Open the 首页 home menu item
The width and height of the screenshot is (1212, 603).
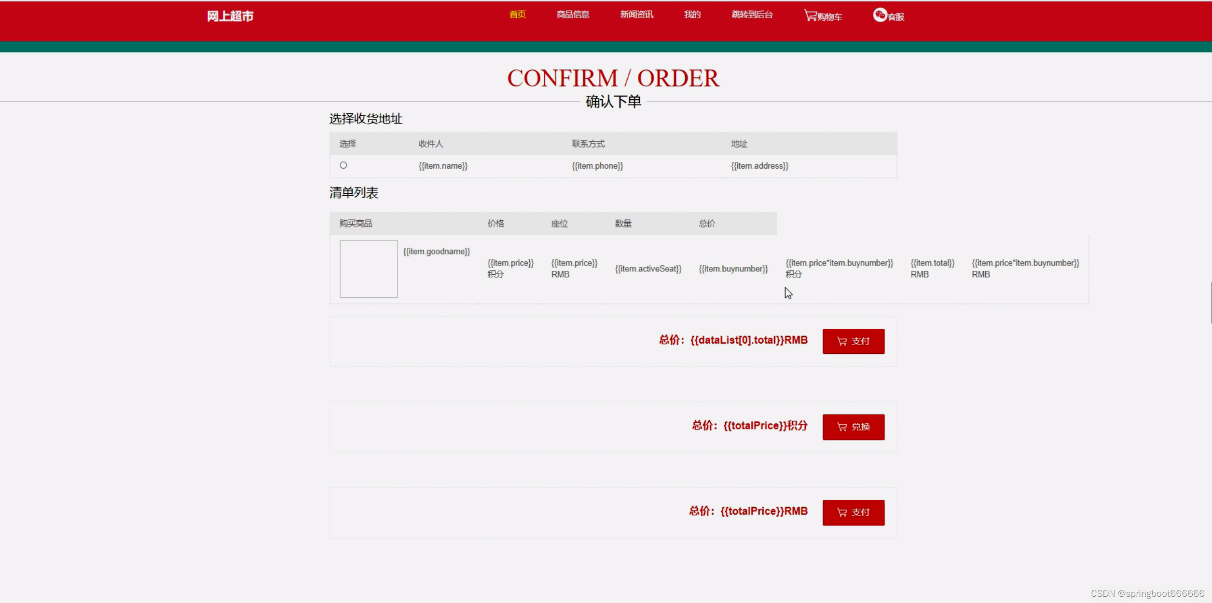point(517,14)
